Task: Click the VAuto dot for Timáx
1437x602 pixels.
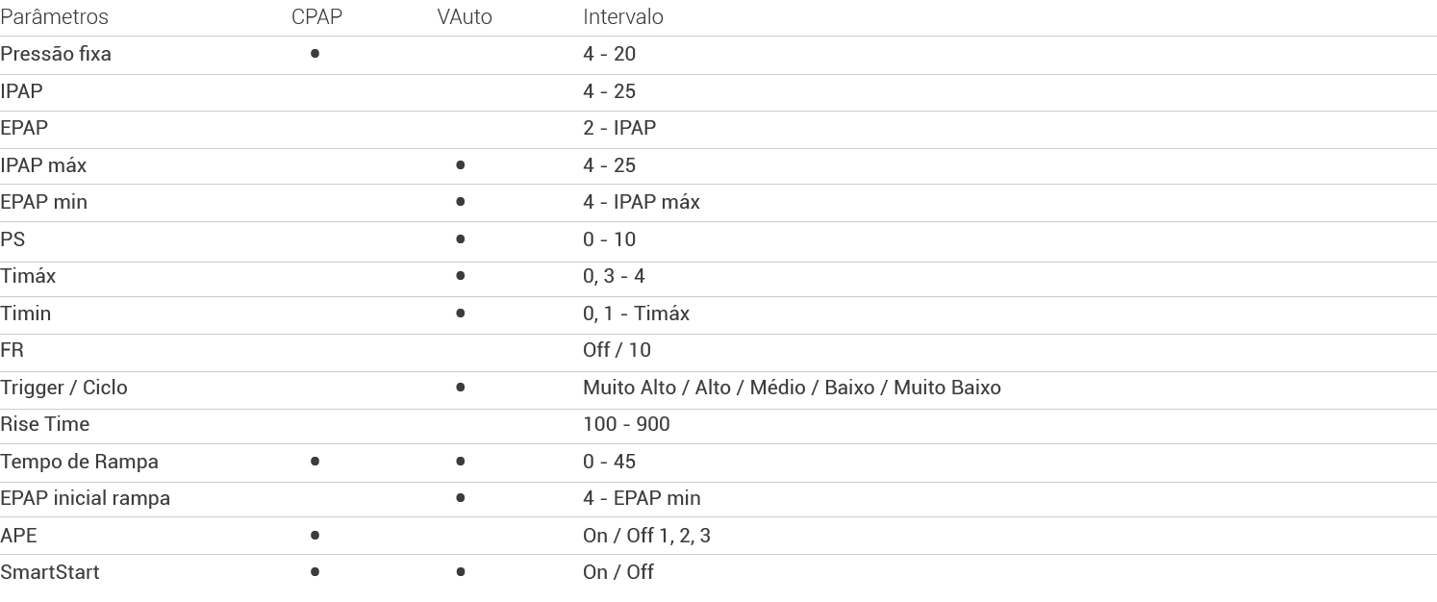Action: pyautogui.click(x=461, y=276)
